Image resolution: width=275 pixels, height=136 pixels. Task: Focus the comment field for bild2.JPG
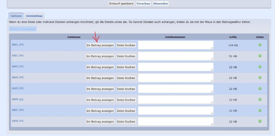(175, 56)
